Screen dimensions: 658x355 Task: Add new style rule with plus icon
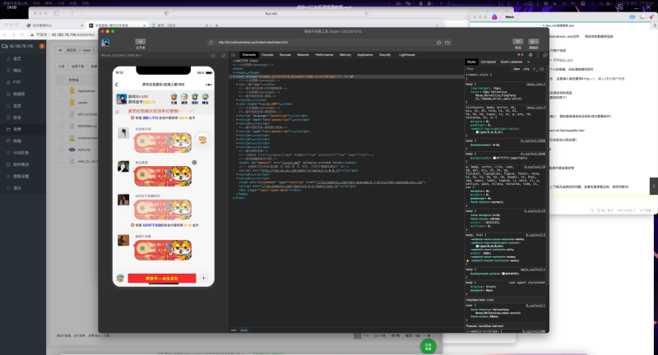(x=534, y=69)
